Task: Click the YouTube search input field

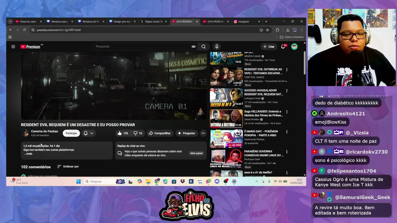Action: [x=143, y=46]
